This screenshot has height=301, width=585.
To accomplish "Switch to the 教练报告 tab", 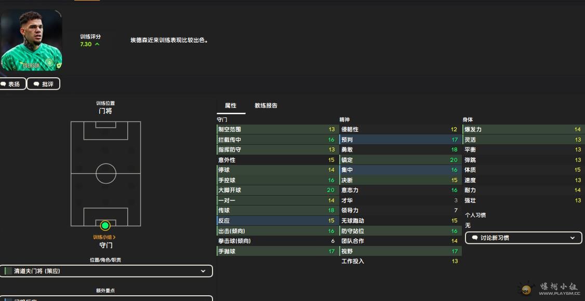I will pyautogui.click(x=265, y=105).
